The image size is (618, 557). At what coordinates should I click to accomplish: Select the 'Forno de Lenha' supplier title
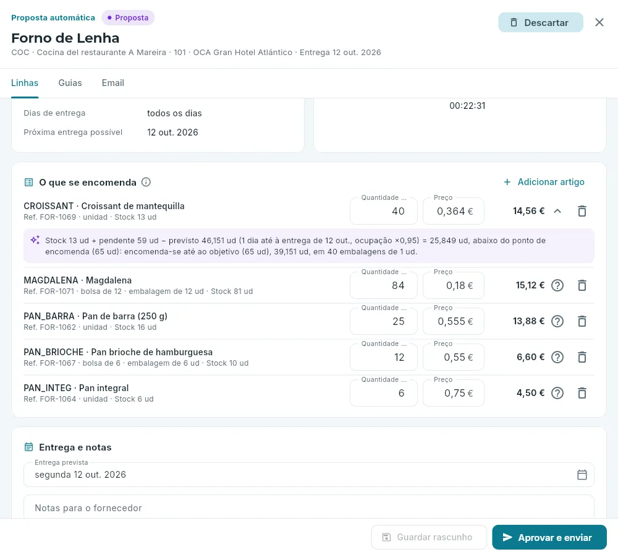65,38
